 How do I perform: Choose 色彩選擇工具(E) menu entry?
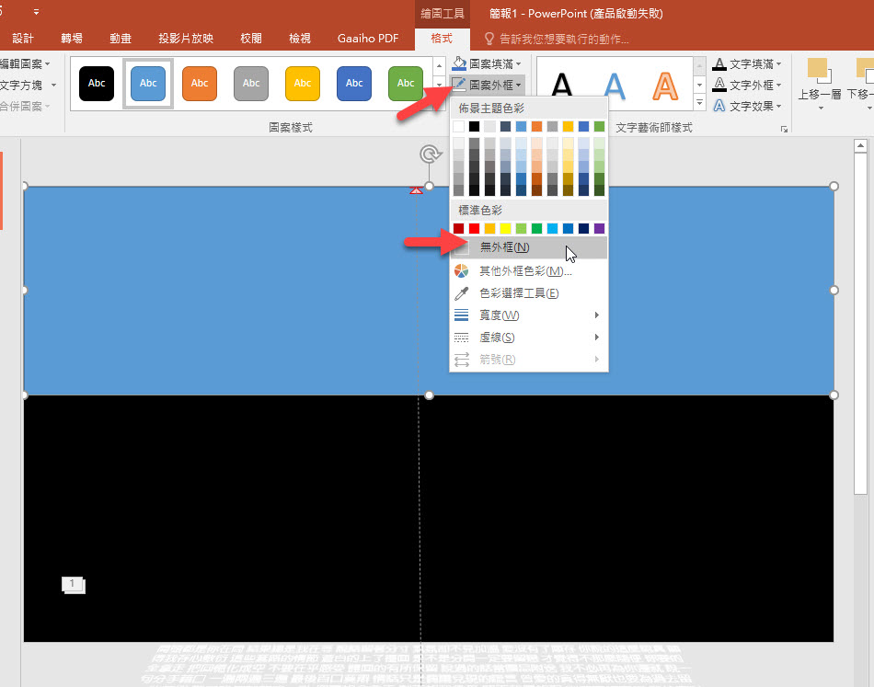528,293
